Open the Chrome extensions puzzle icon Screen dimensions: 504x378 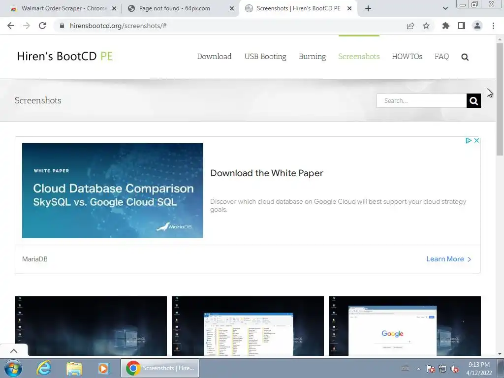[x=445, y=26]
